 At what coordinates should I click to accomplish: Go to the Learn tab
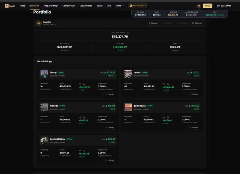pos(100,6)
